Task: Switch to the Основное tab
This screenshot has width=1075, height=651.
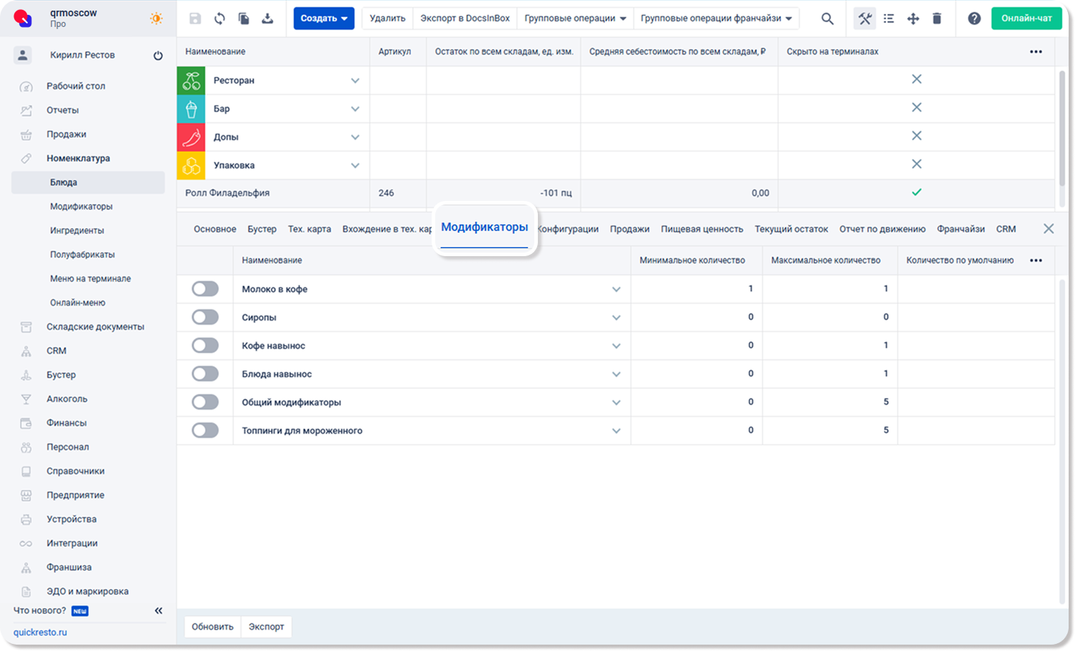Action: click(x=215, y=229)
